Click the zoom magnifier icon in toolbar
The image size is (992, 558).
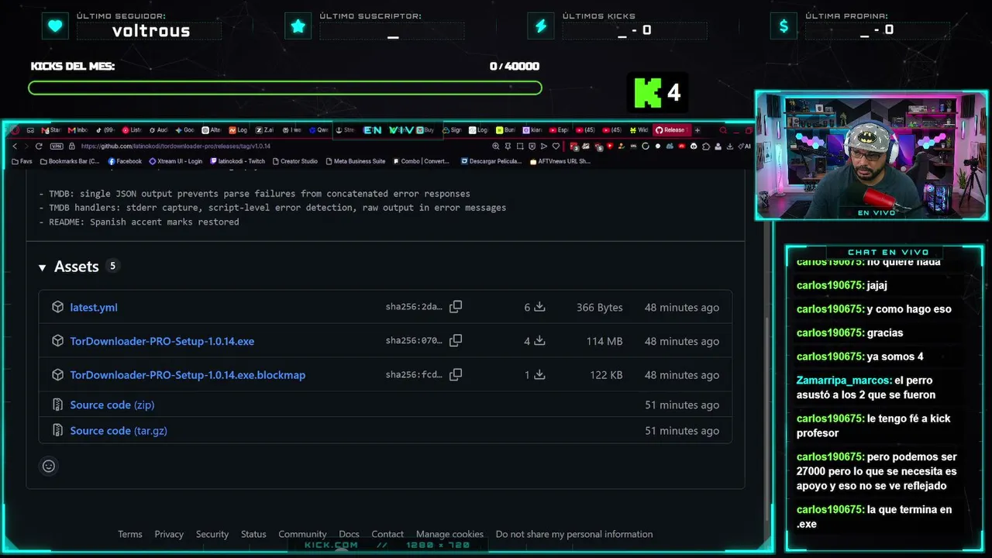pos(496,146)
